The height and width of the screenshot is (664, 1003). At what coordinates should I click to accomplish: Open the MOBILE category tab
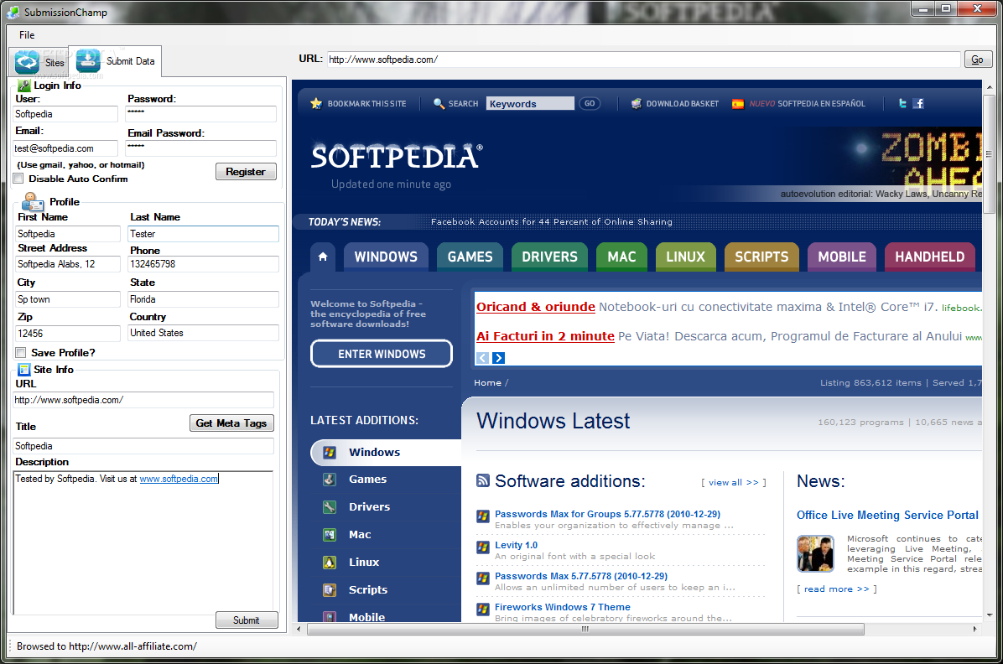[x=842, y=257]
